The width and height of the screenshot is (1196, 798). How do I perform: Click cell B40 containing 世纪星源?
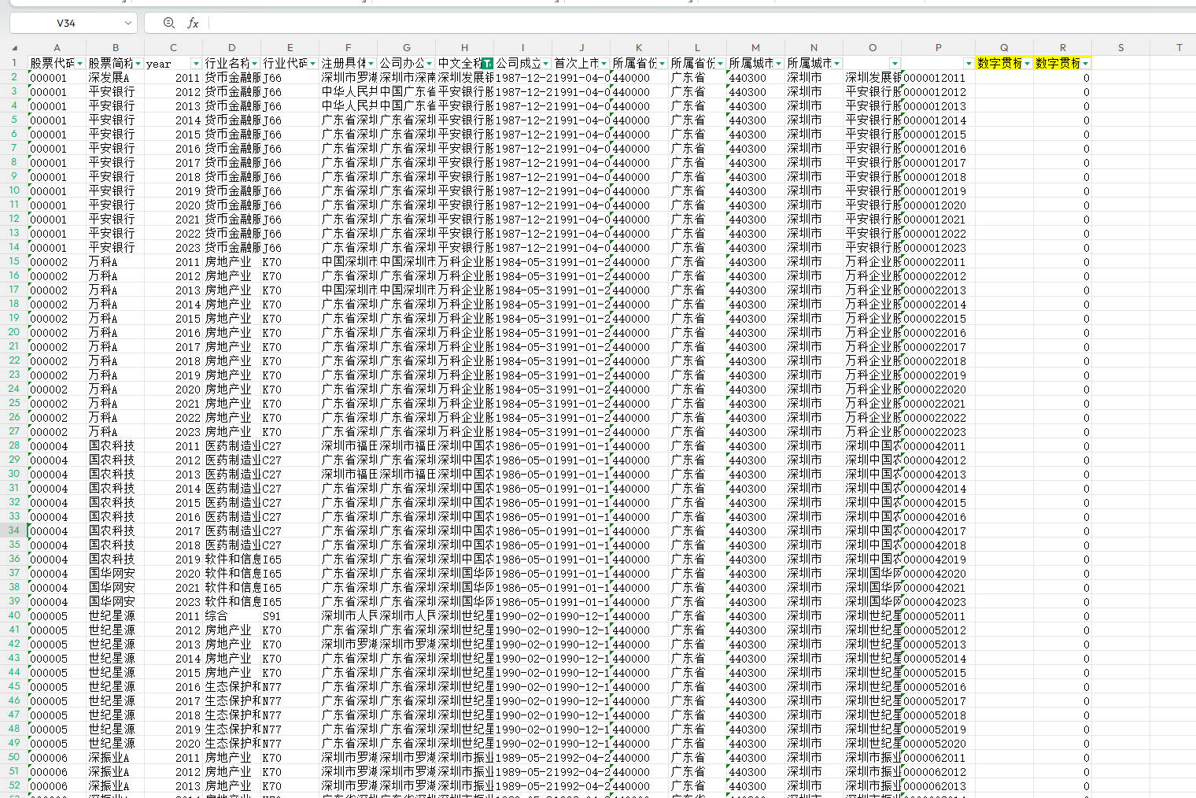tap(115, 616)
